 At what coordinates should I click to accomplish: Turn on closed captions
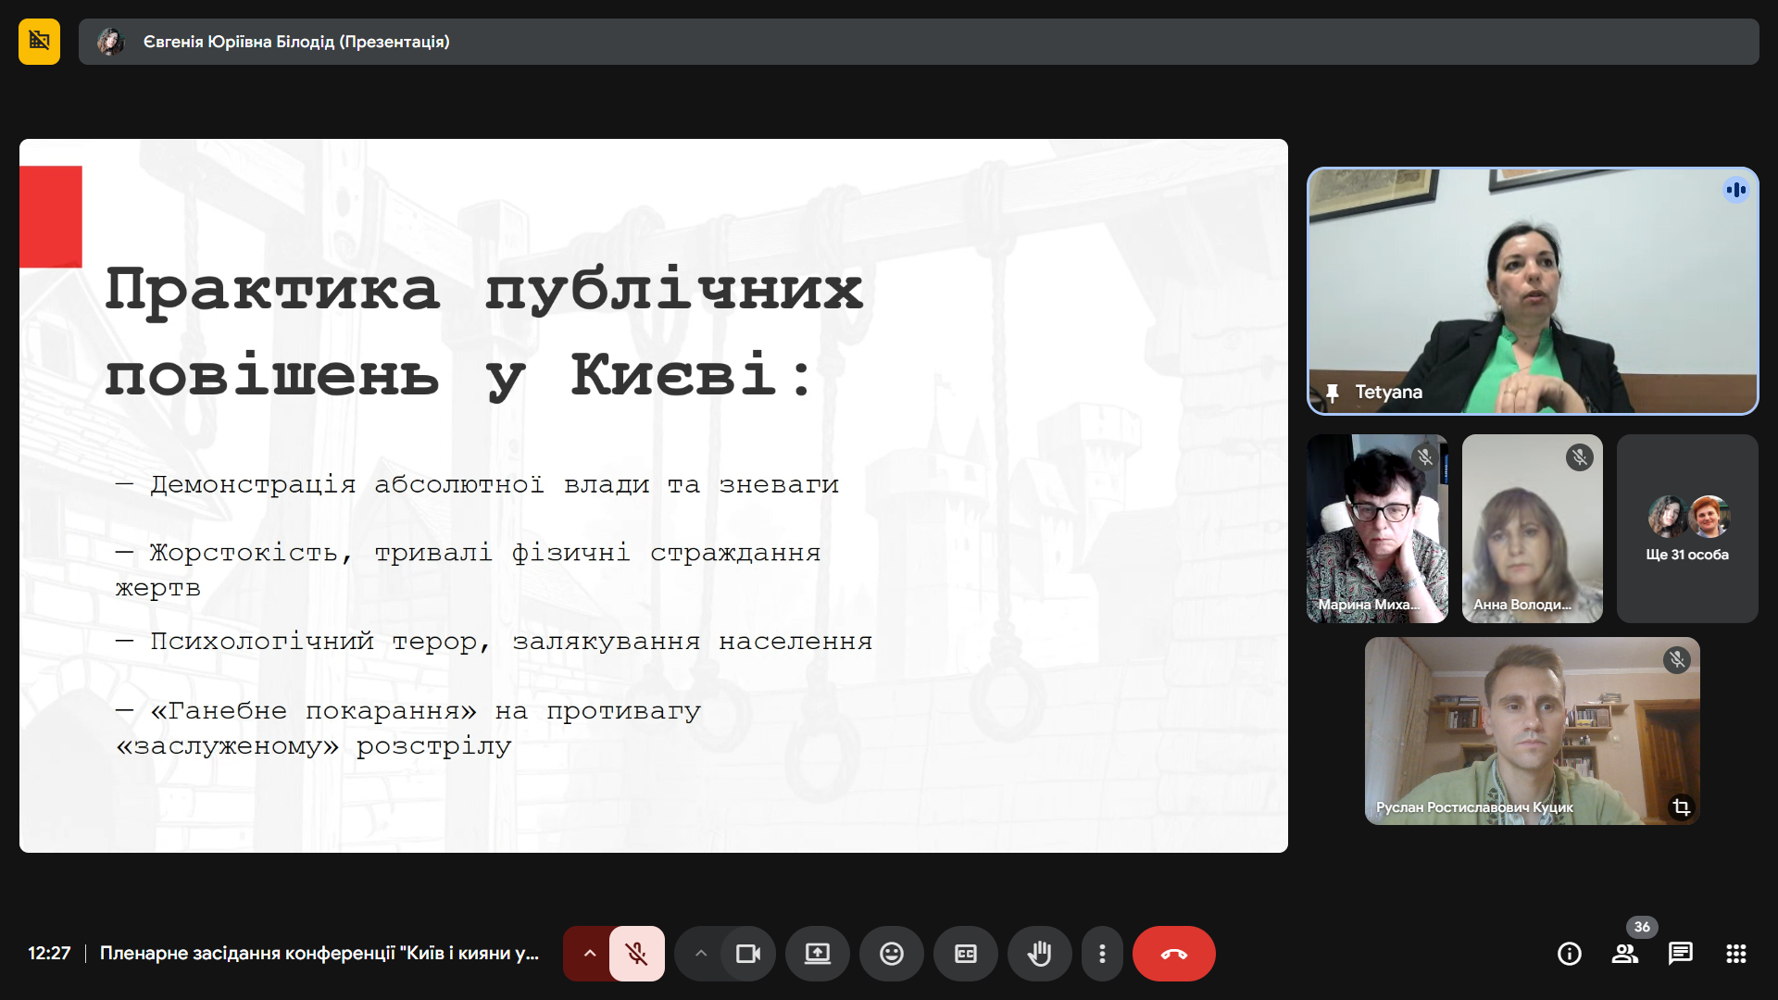click(x=965, y=954)
